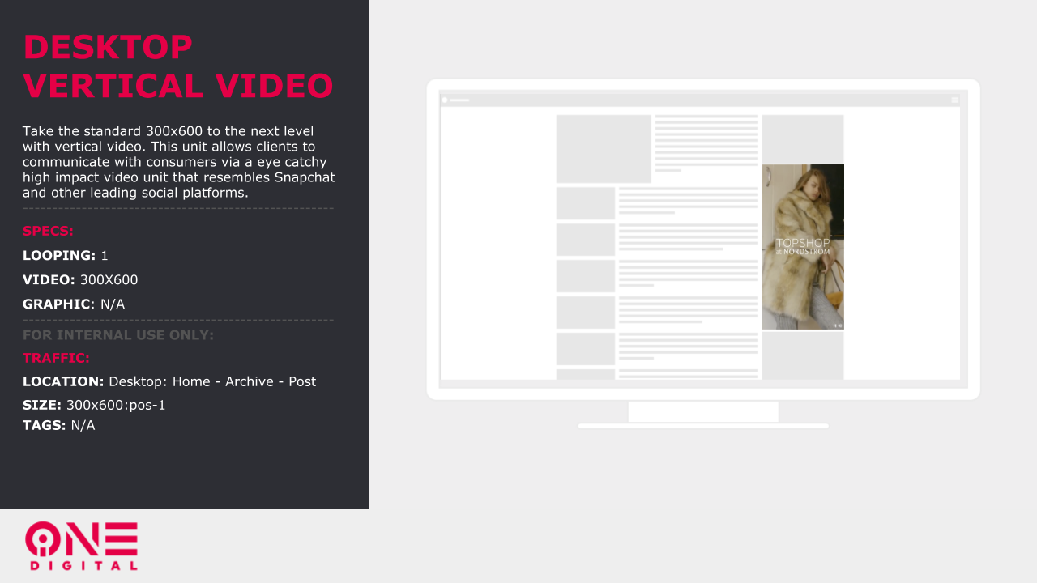
Task: Click the "GRAPHIC: N/A" line
Action: (x=74, y=304)
